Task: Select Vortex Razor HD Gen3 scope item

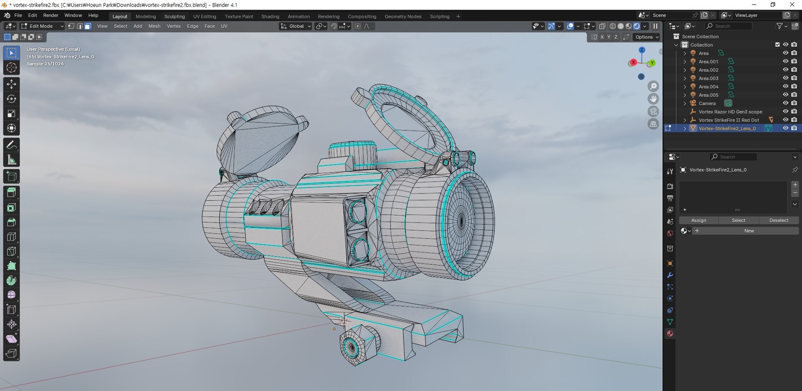Action: [x=730, y=111]
